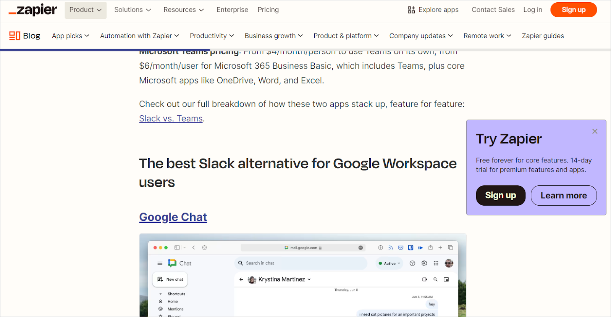Click the gear icon in Google Chat screenshot

[424, 263]
